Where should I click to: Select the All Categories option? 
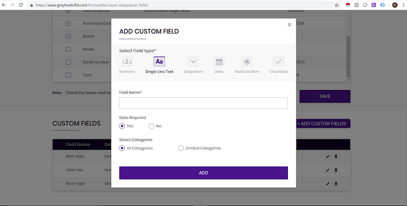coord(122,148)
